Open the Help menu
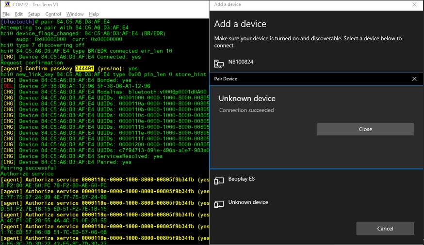The image size is (424, 245). click(x=94, y=14)
